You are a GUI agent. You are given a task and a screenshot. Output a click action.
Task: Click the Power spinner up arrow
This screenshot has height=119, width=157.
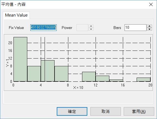pyautogui.click(x=91, y=26)
